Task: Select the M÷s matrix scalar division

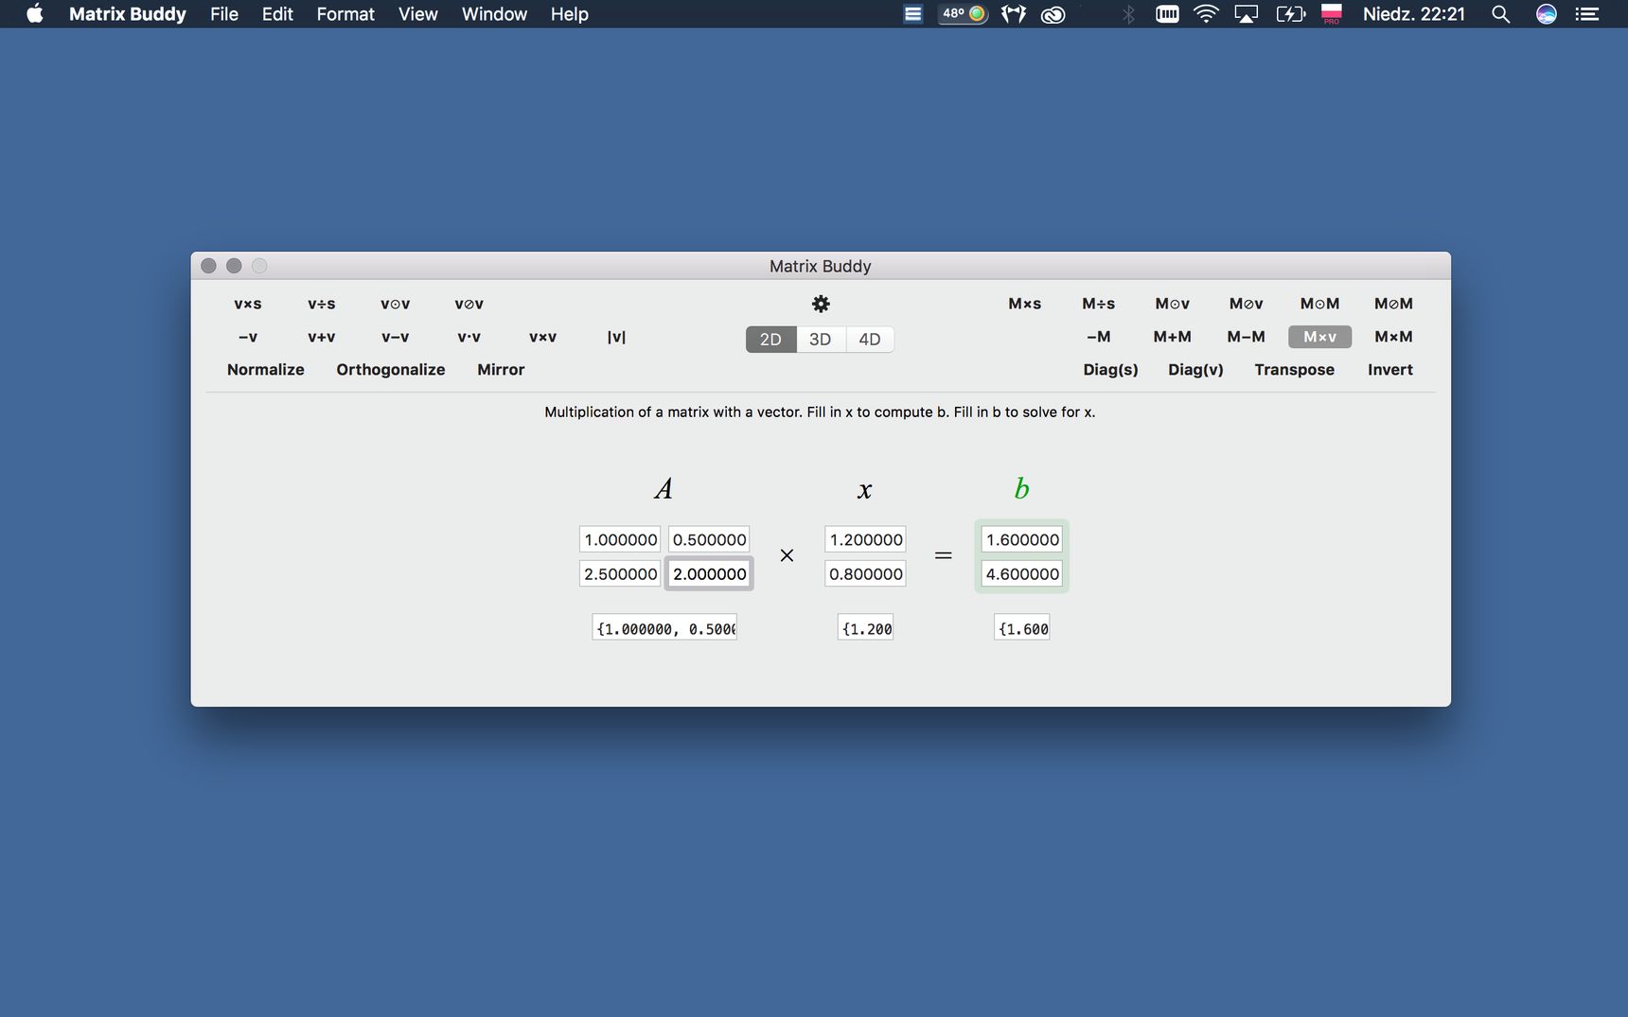Action: click(x=1099, y=304)
